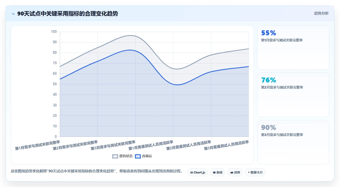
Task: Click the bar icon in the 进度 tag
Action: point(231,172)
